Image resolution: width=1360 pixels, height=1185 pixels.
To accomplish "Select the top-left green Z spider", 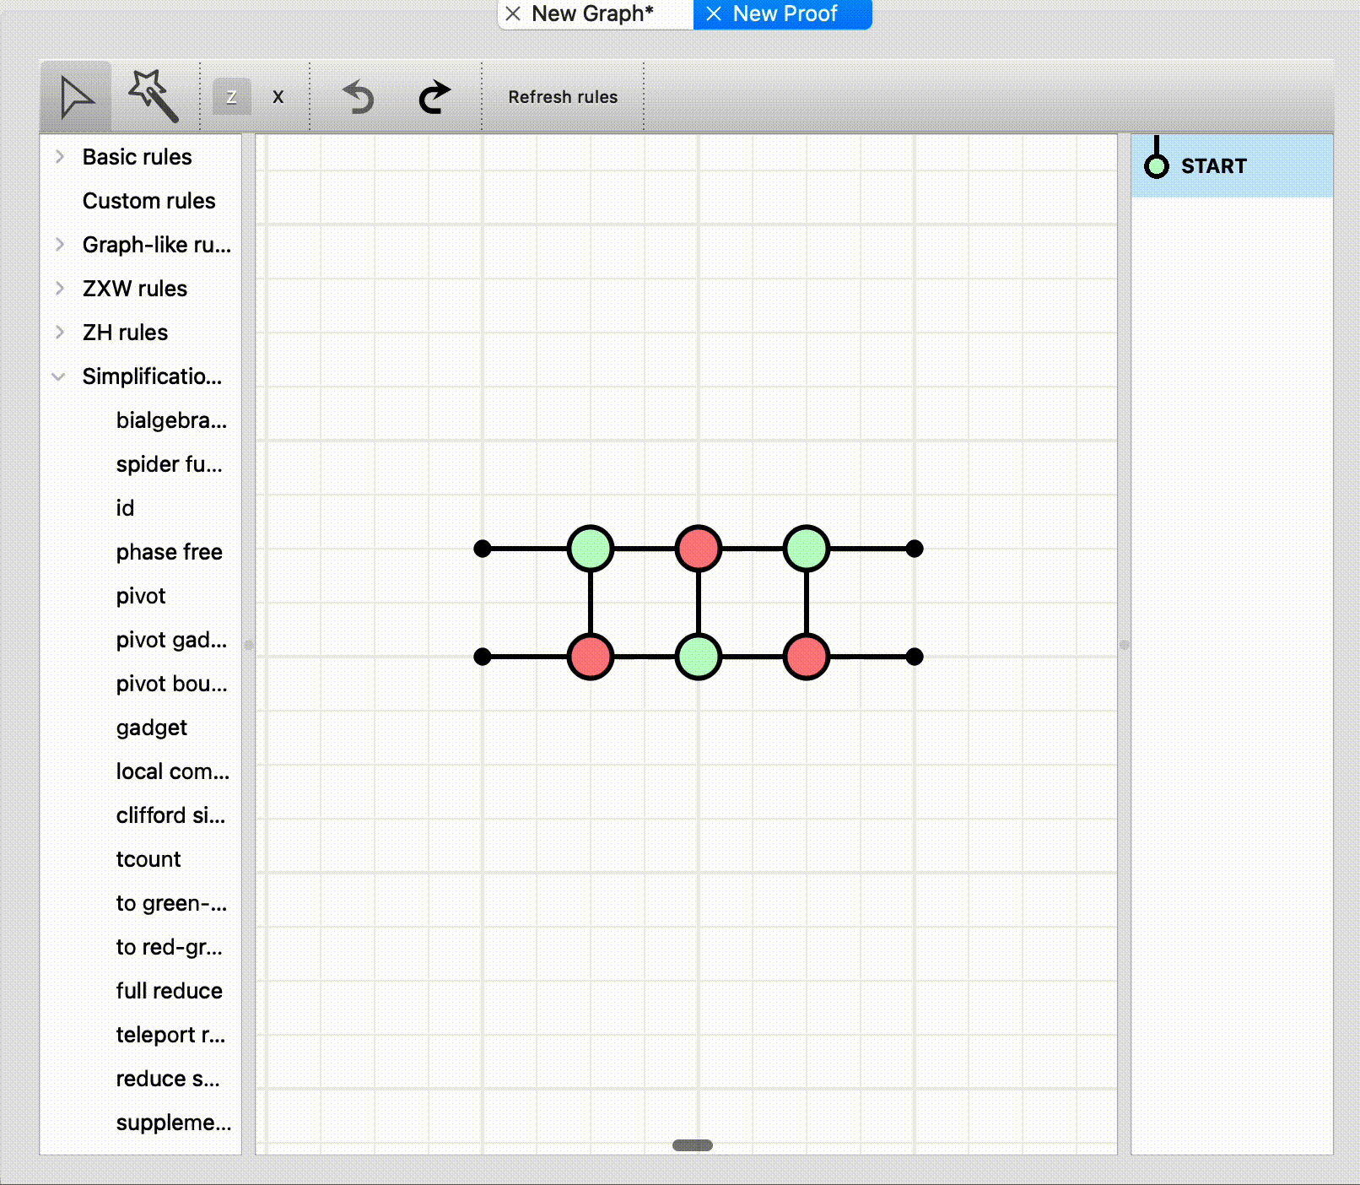I will pyautogui.click(x=591, y=549).
